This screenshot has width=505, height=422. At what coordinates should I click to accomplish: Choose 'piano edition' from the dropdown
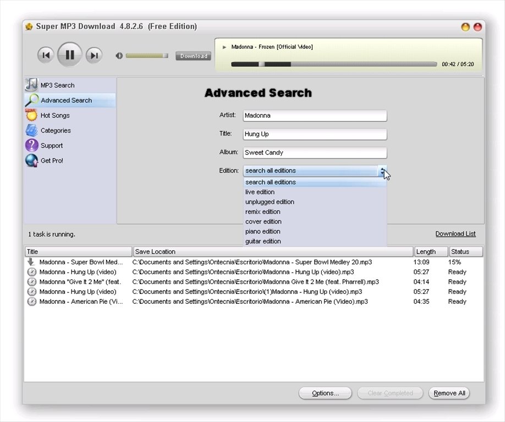point(315,231)
